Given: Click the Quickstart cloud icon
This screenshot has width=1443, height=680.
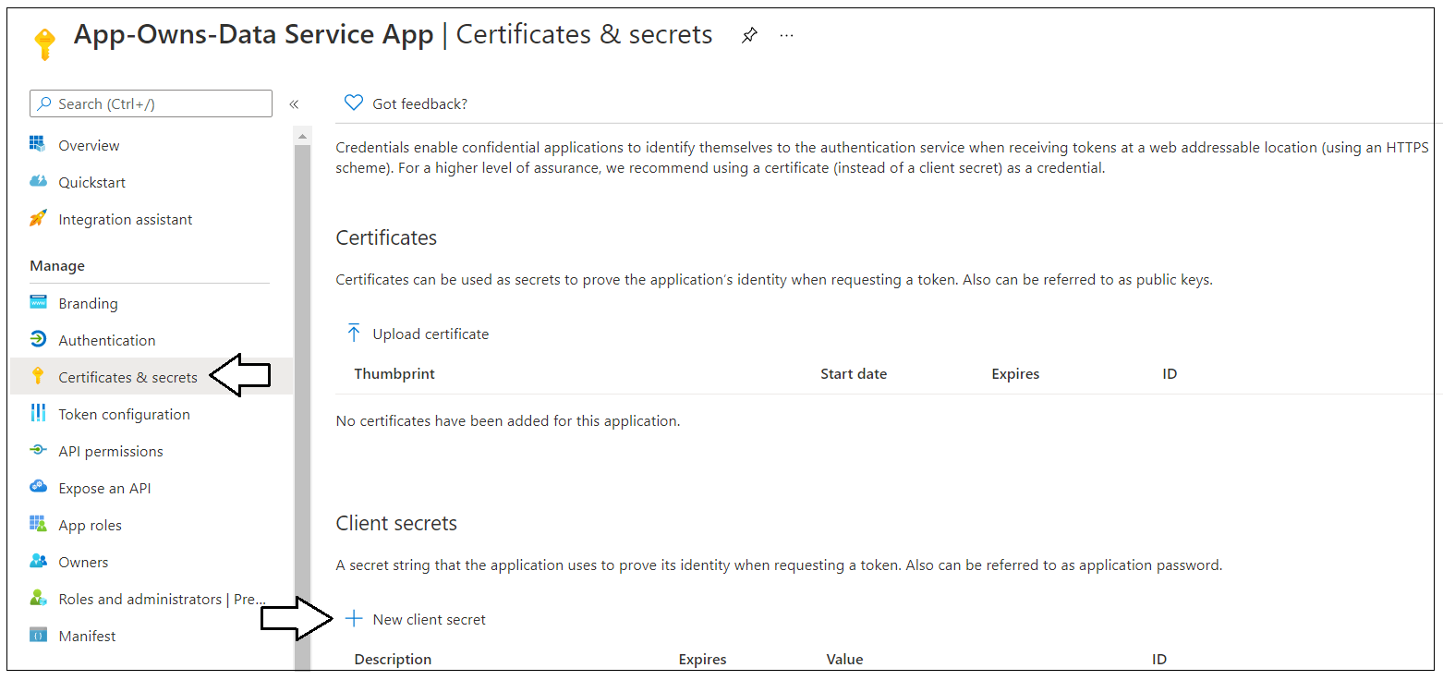Looking at the screenshot, I should click(x=38, y=181).
